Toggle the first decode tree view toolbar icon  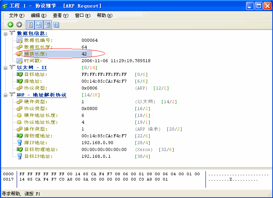click(30, 25)
